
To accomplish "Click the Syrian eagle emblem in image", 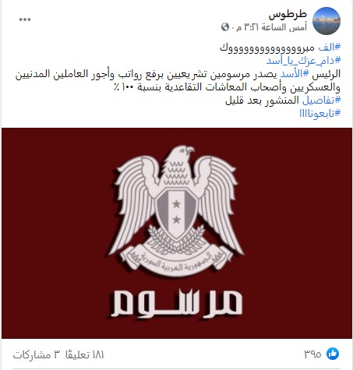I will 176,211.
